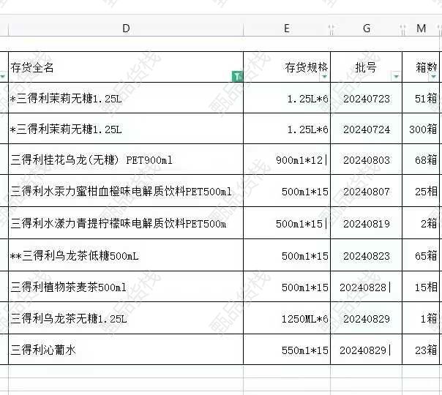Select column M header

(x=421, y=29)
